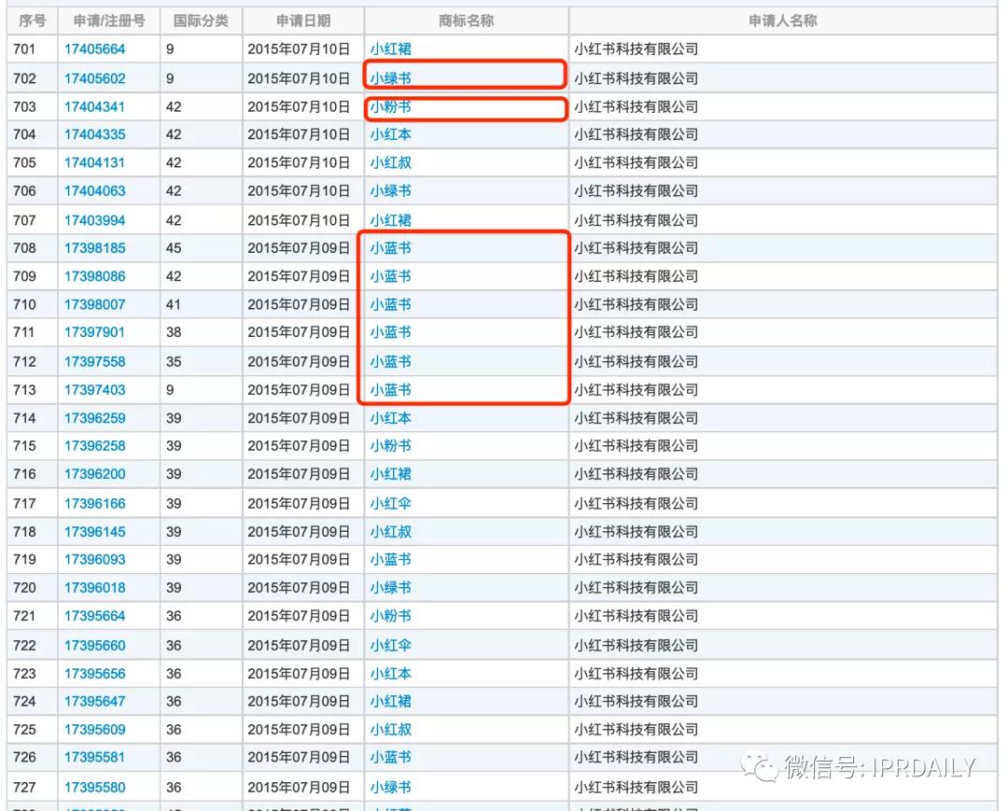Open trademark 小蓝书 in row 710
This screenshot has width=1008, height=811.
(x=390, y=304)
